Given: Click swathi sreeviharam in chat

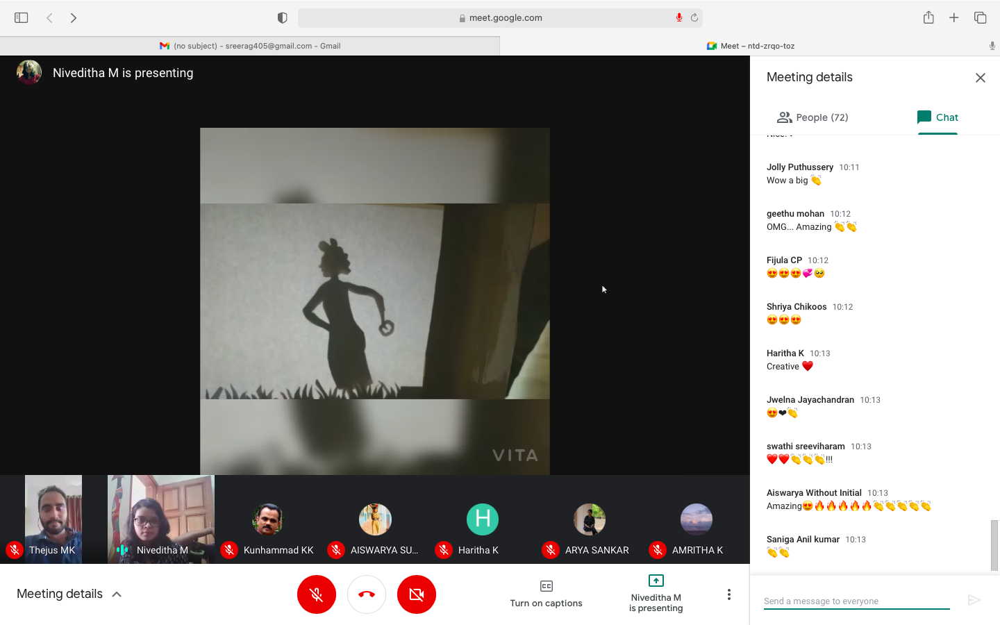Looking at the screenshot, I should coord(806,447).
